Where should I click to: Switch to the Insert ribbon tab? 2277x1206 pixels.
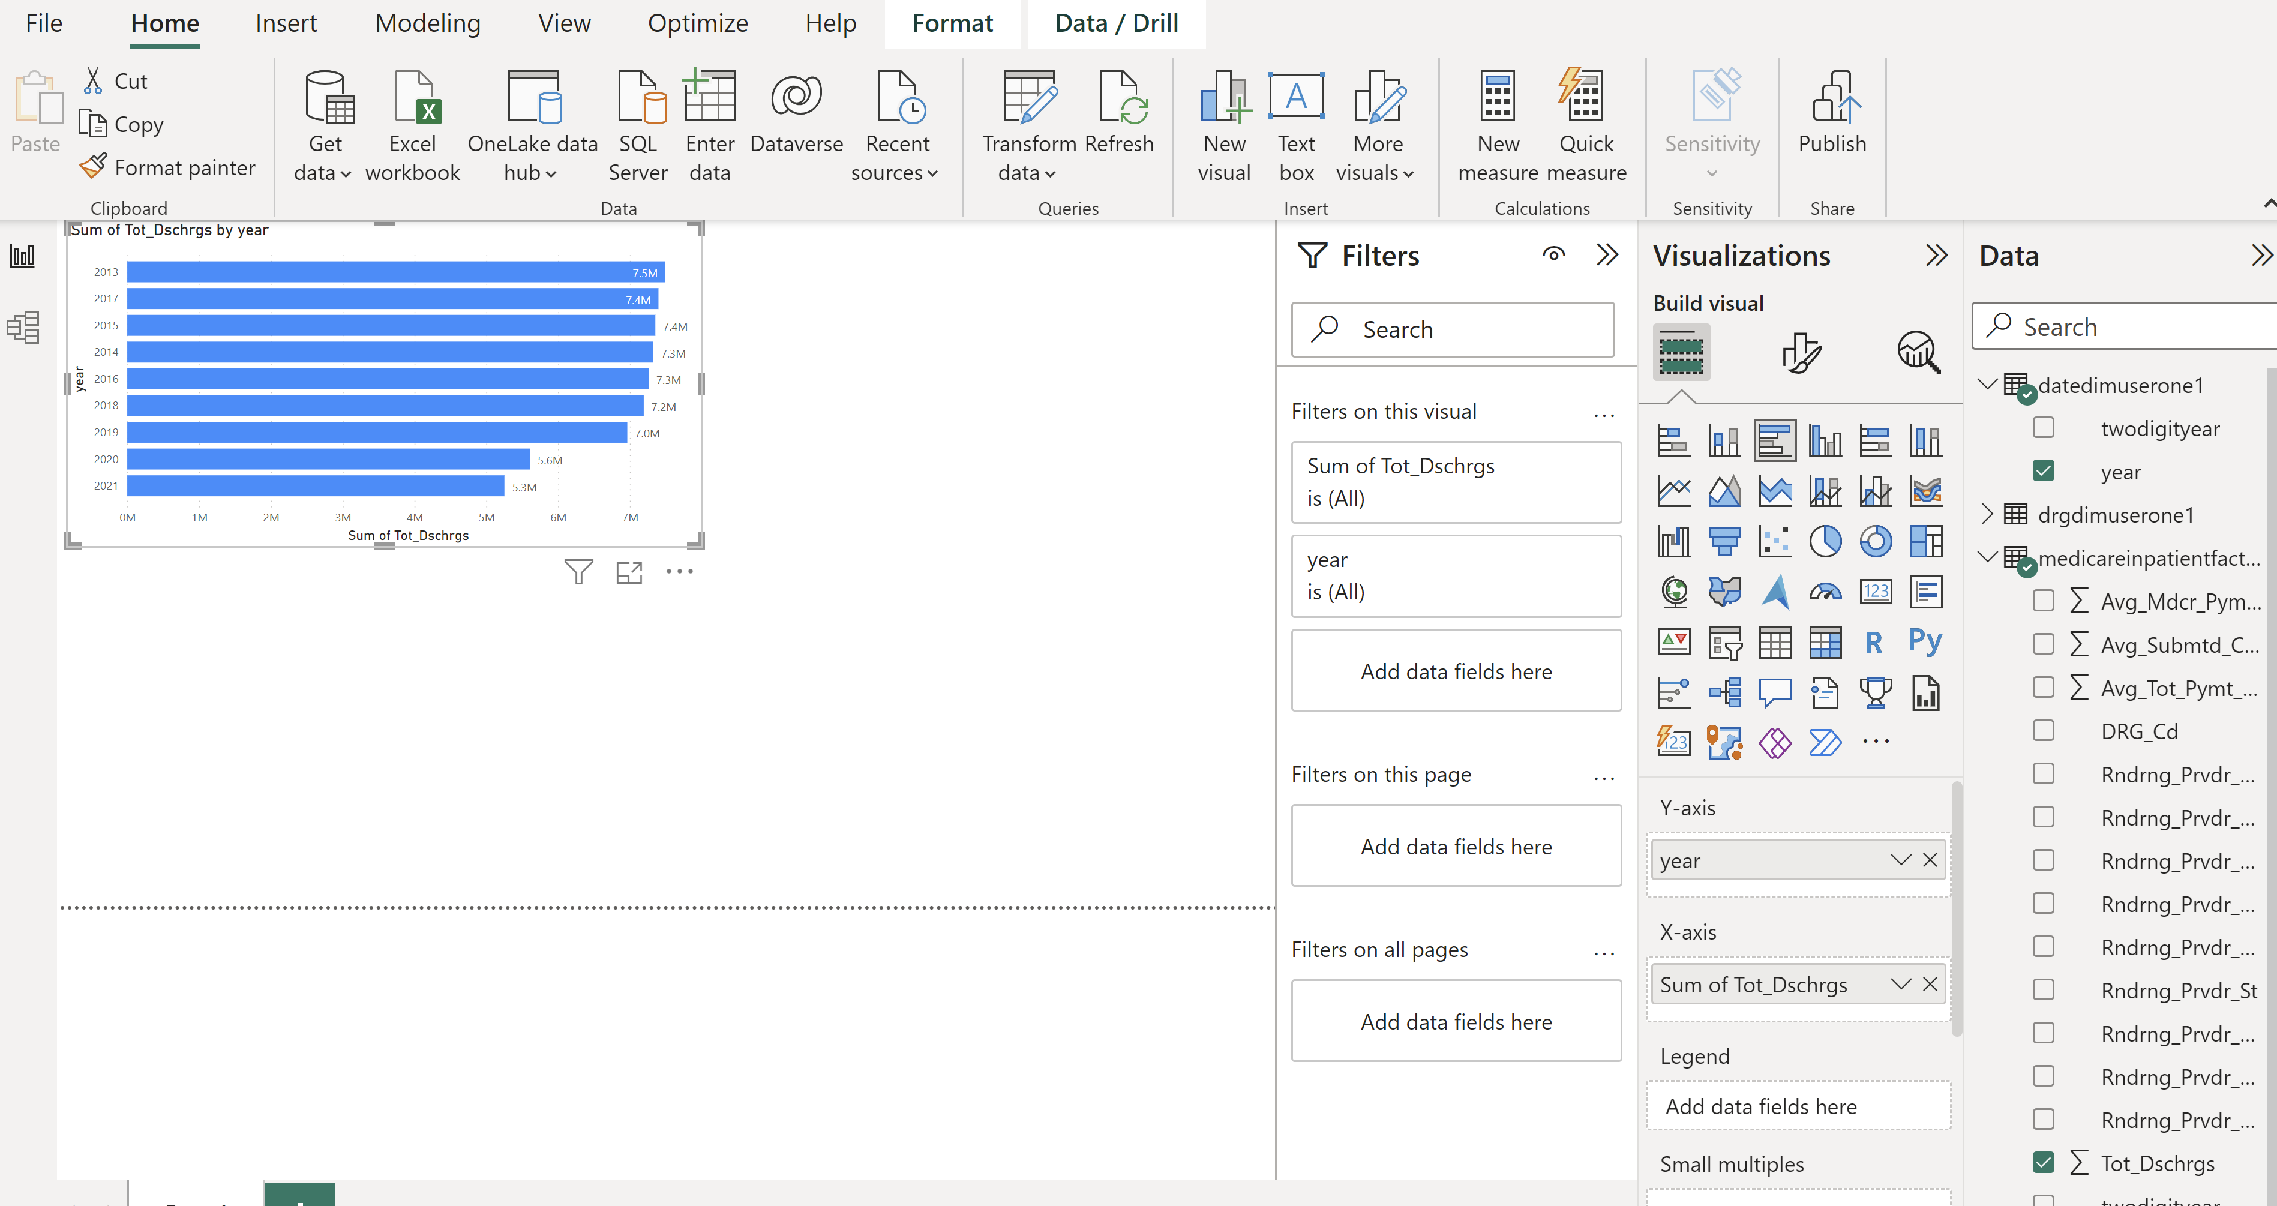286,23
